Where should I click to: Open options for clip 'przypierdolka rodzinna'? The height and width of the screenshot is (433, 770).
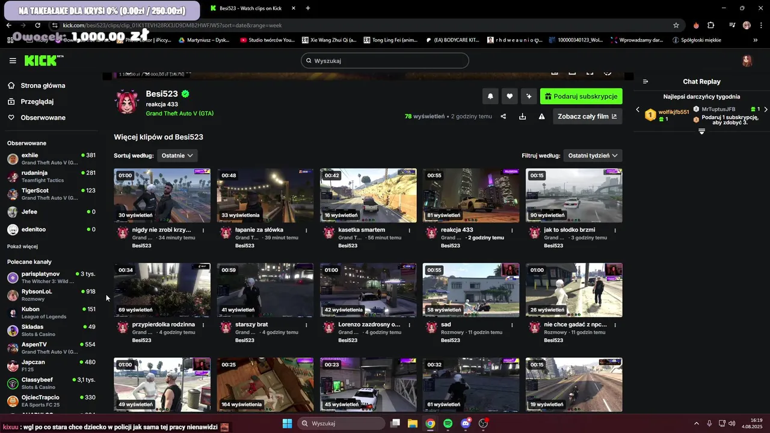pos(203,325)
